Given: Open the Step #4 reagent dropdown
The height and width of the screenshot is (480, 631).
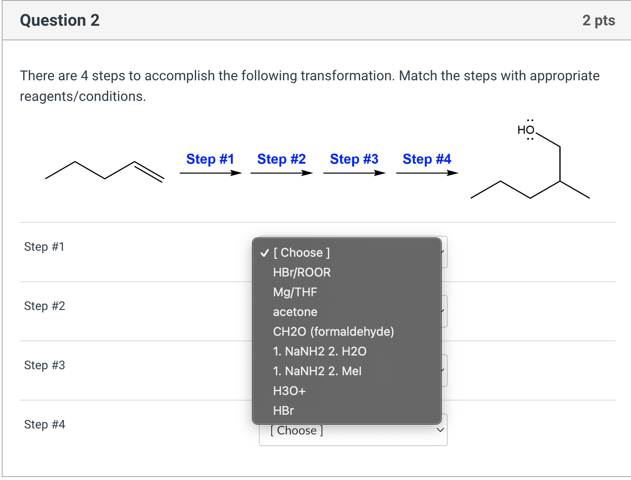Looking at the screenshot, I should [353, 430].
